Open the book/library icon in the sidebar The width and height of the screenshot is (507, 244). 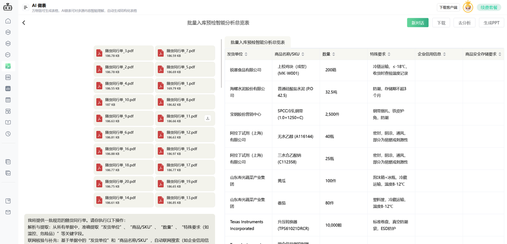(x=8, y=123)
